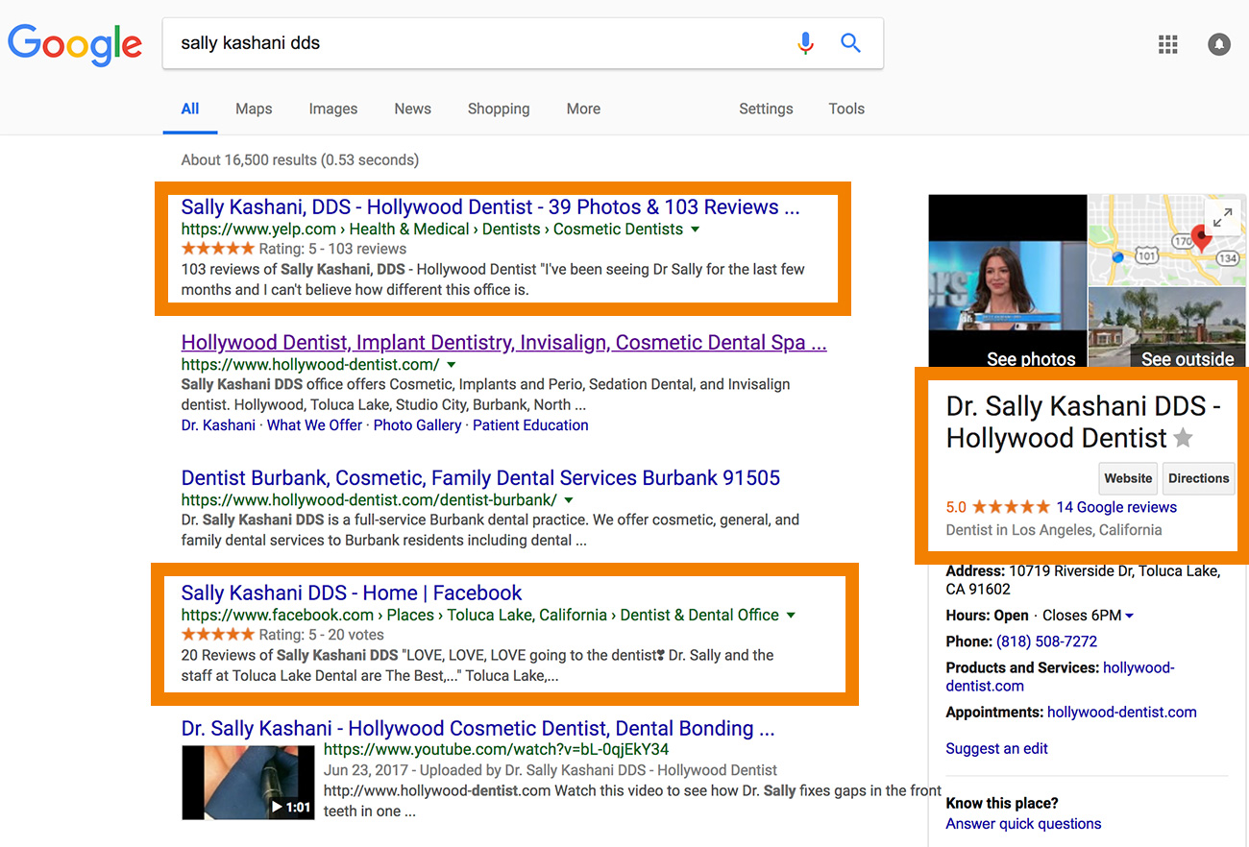
Task: Open Appointments hollywood-dentist.com link
Action: point(1122,713)
